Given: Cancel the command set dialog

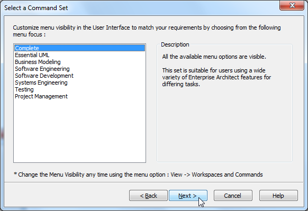Looking at the screenshot, I should (233, 196).
